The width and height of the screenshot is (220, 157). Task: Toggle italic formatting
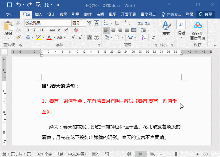pyautogui.click(x=35, y=30)
